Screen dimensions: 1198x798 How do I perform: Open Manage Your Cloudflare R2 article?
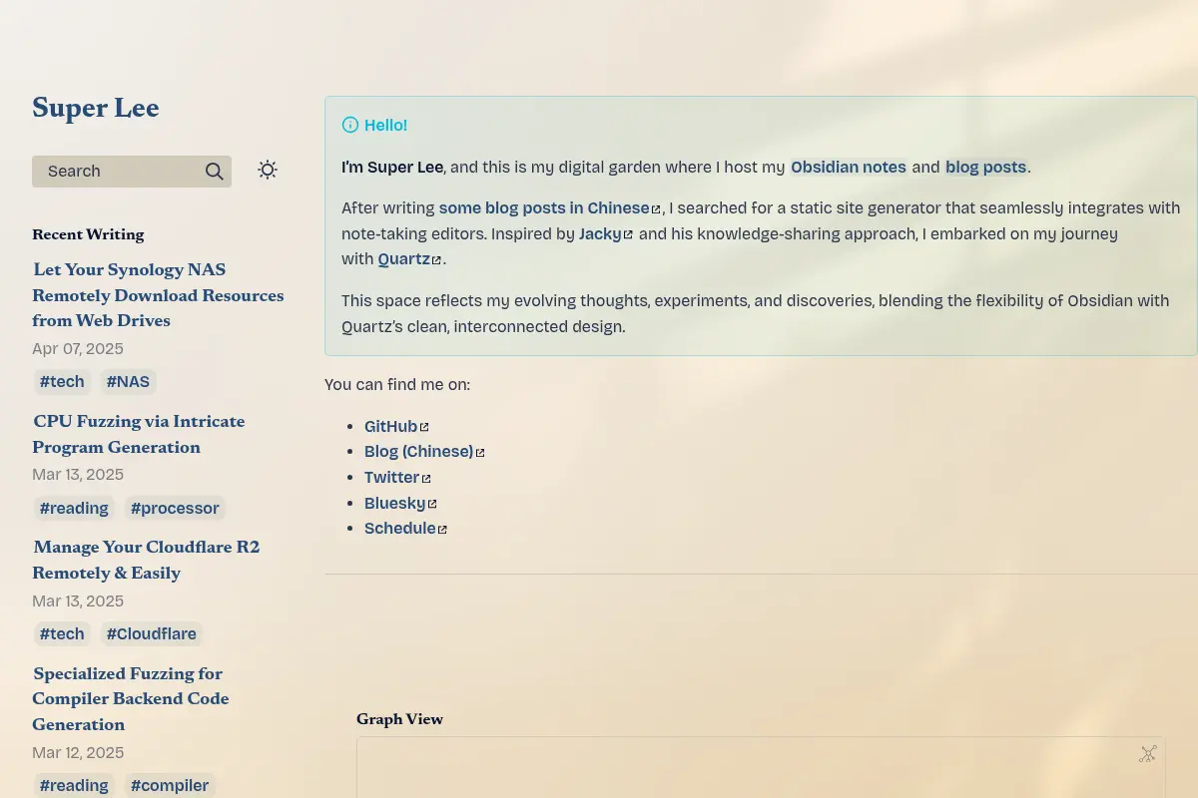(146, 560)
